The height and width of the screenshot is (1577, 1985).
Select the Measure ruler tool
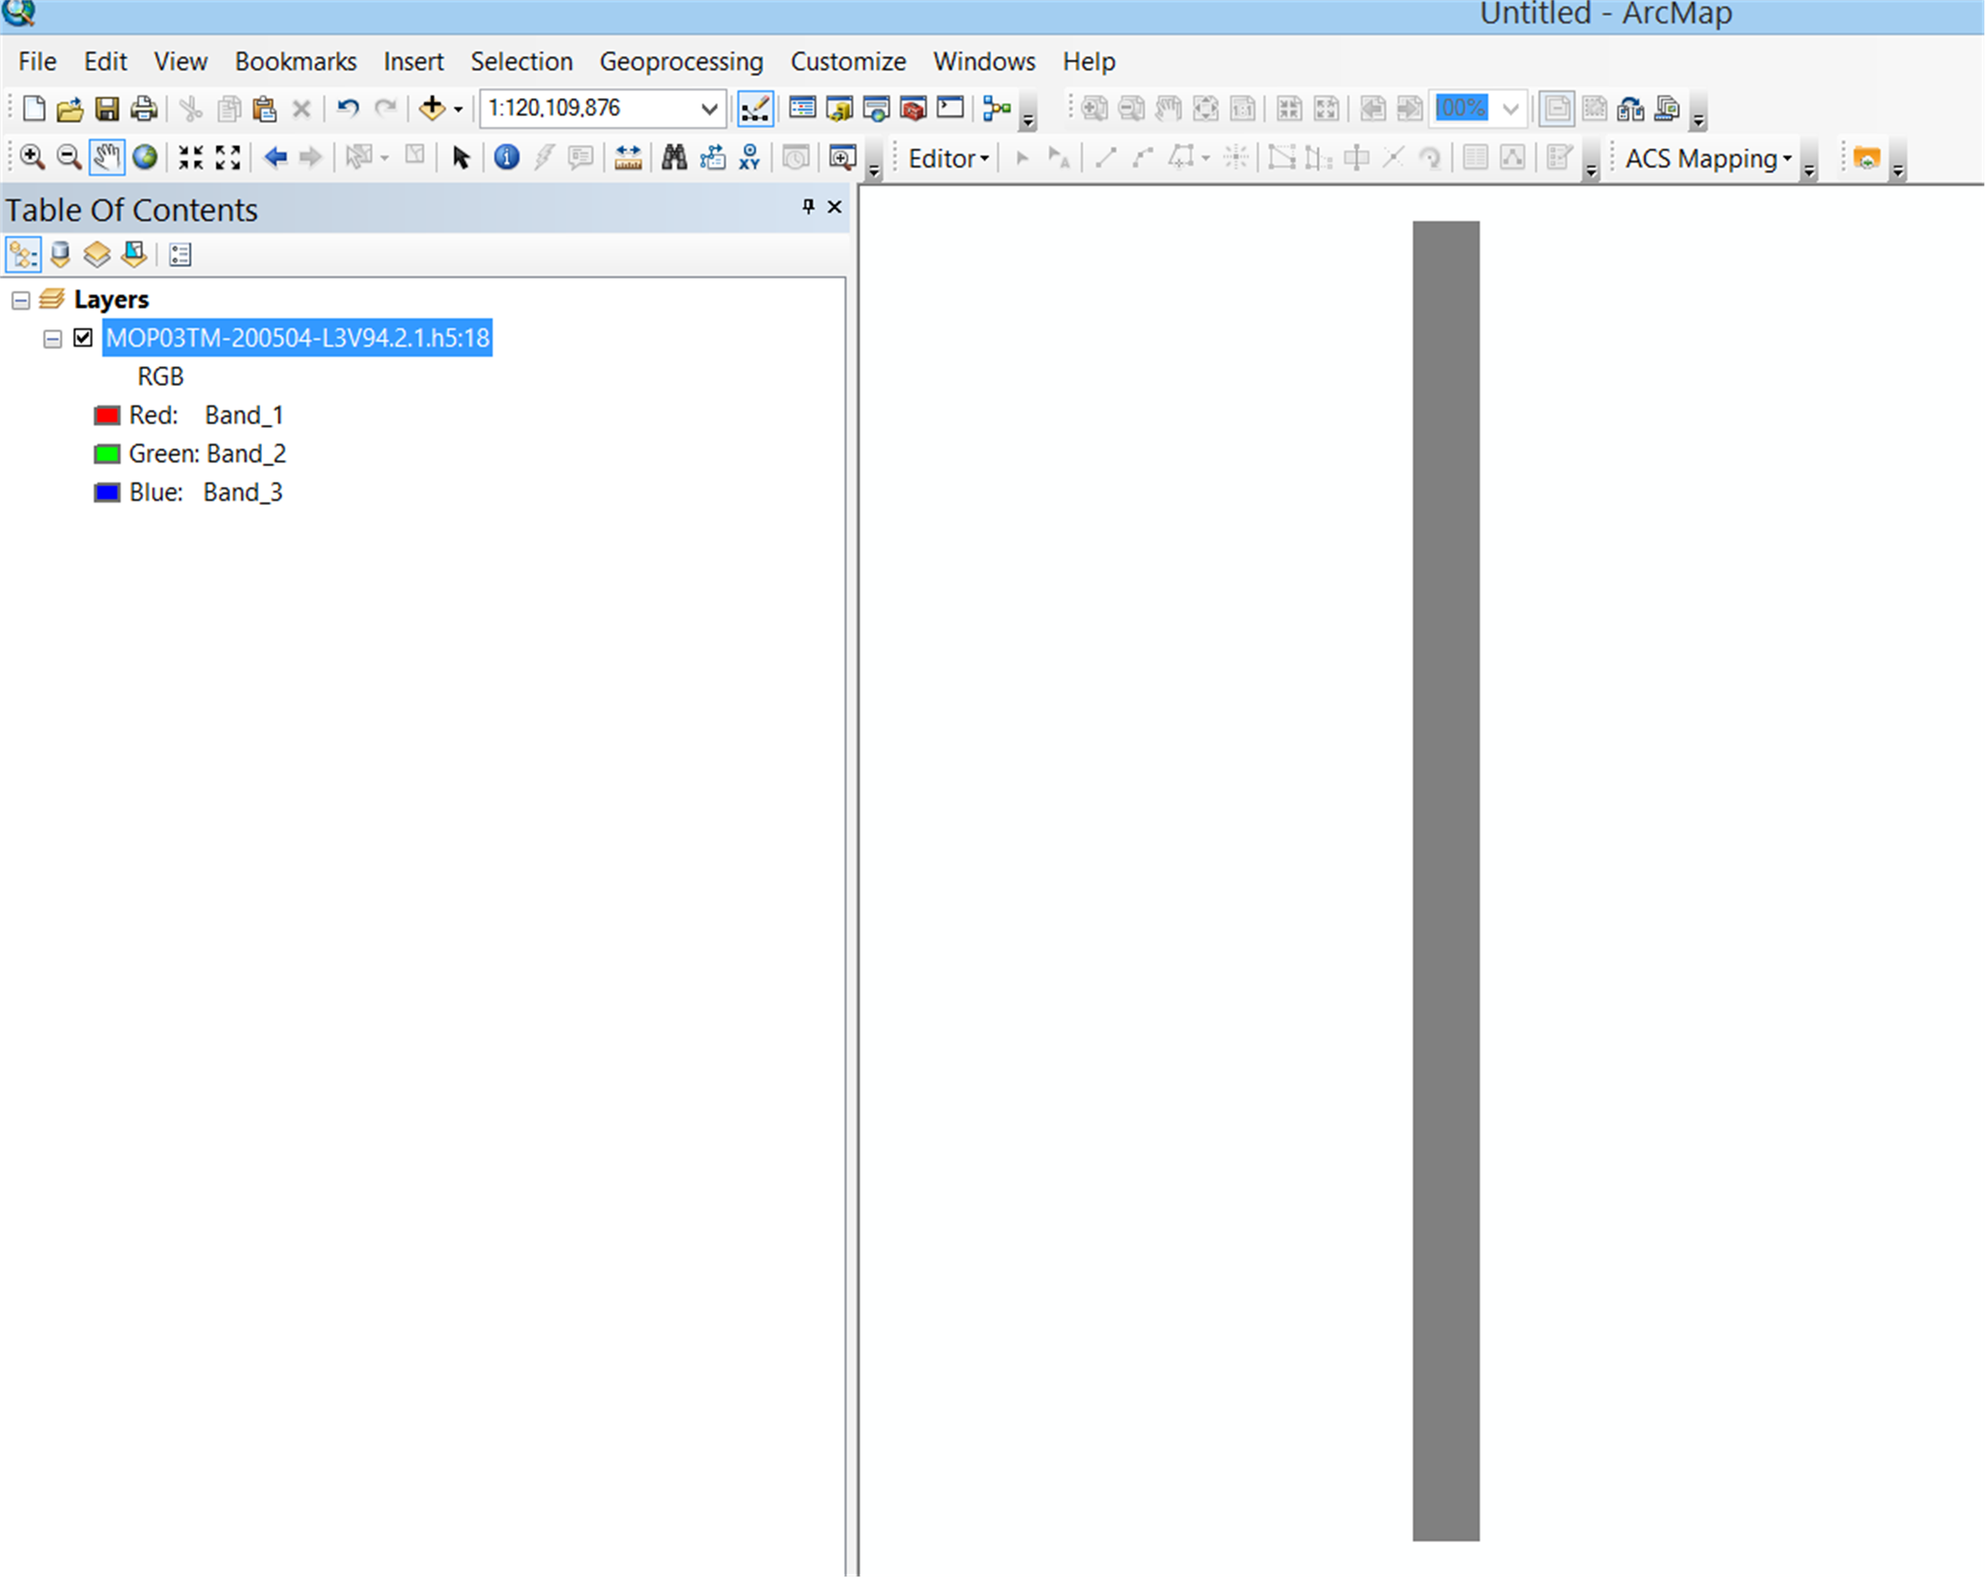pos(628,158)
